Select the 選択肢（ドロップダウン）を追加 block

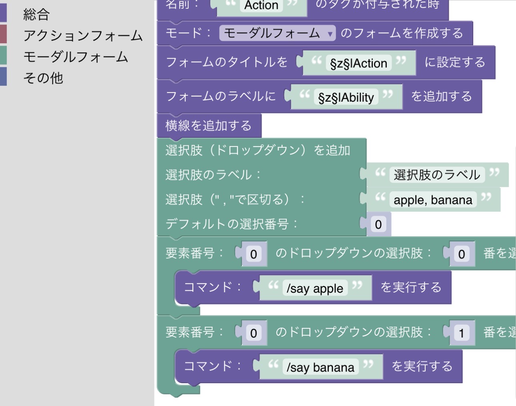(258, 150)
